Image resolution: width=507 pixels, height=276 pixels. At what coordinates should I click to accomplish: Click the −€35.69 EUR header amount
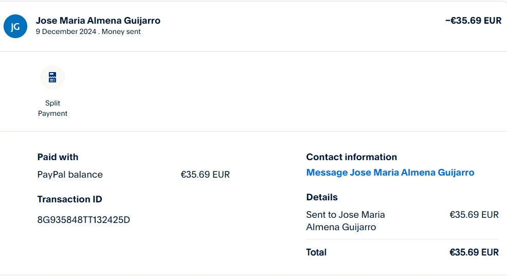pos(473,21)
